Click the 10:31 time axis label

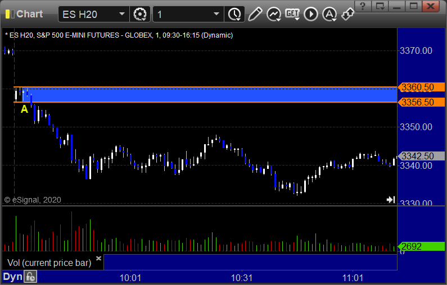(x=241, y=278)
